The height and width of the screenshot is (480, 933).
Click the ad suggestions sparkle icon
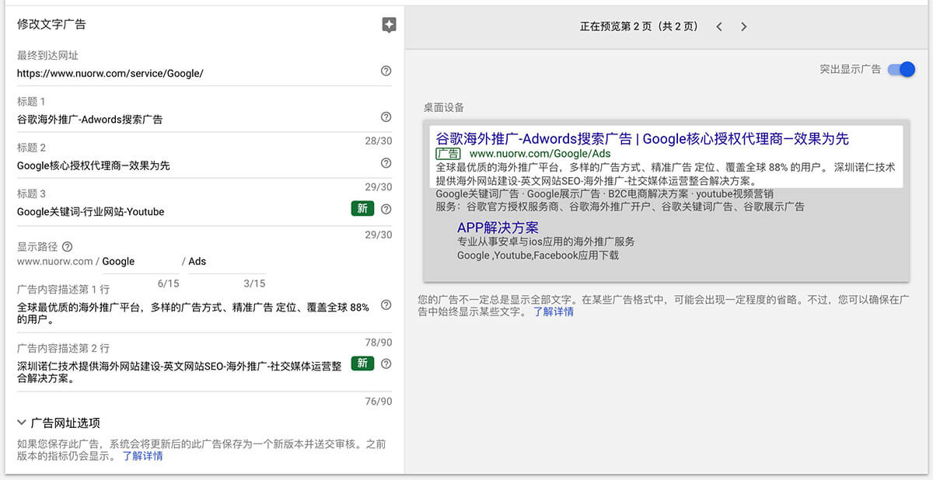tap(389, 25)
